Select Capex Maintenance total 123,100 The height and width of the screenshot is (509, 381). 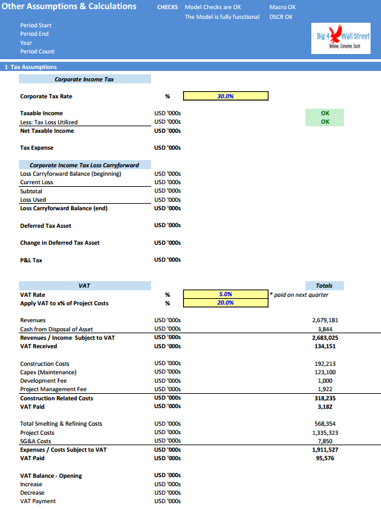pyautogui.click(x=325, y=372)
